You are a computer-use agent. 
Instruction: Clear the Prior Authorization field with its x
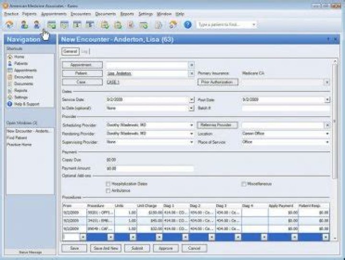327,82
